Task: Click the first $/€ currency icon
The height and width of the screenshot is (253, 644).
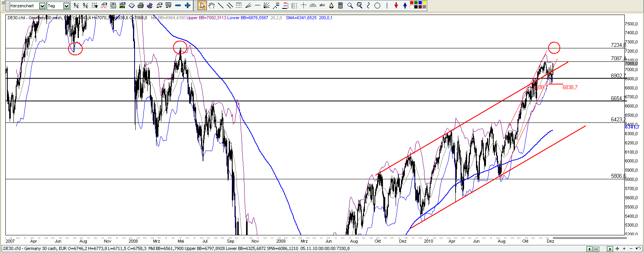Action: [76, 5]
